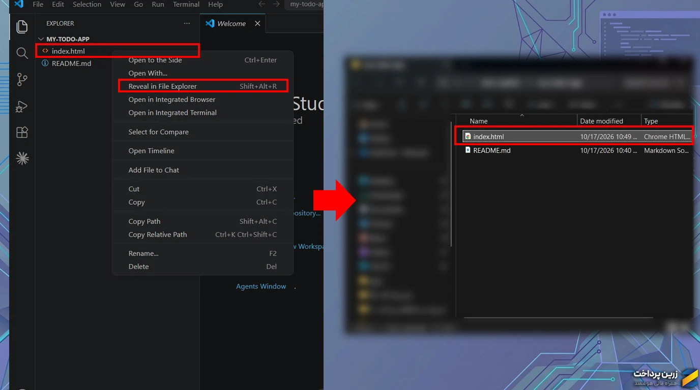Screen dimensions: 700x390
Task: Switch to the Welcome tab
Action: point(232,23)
